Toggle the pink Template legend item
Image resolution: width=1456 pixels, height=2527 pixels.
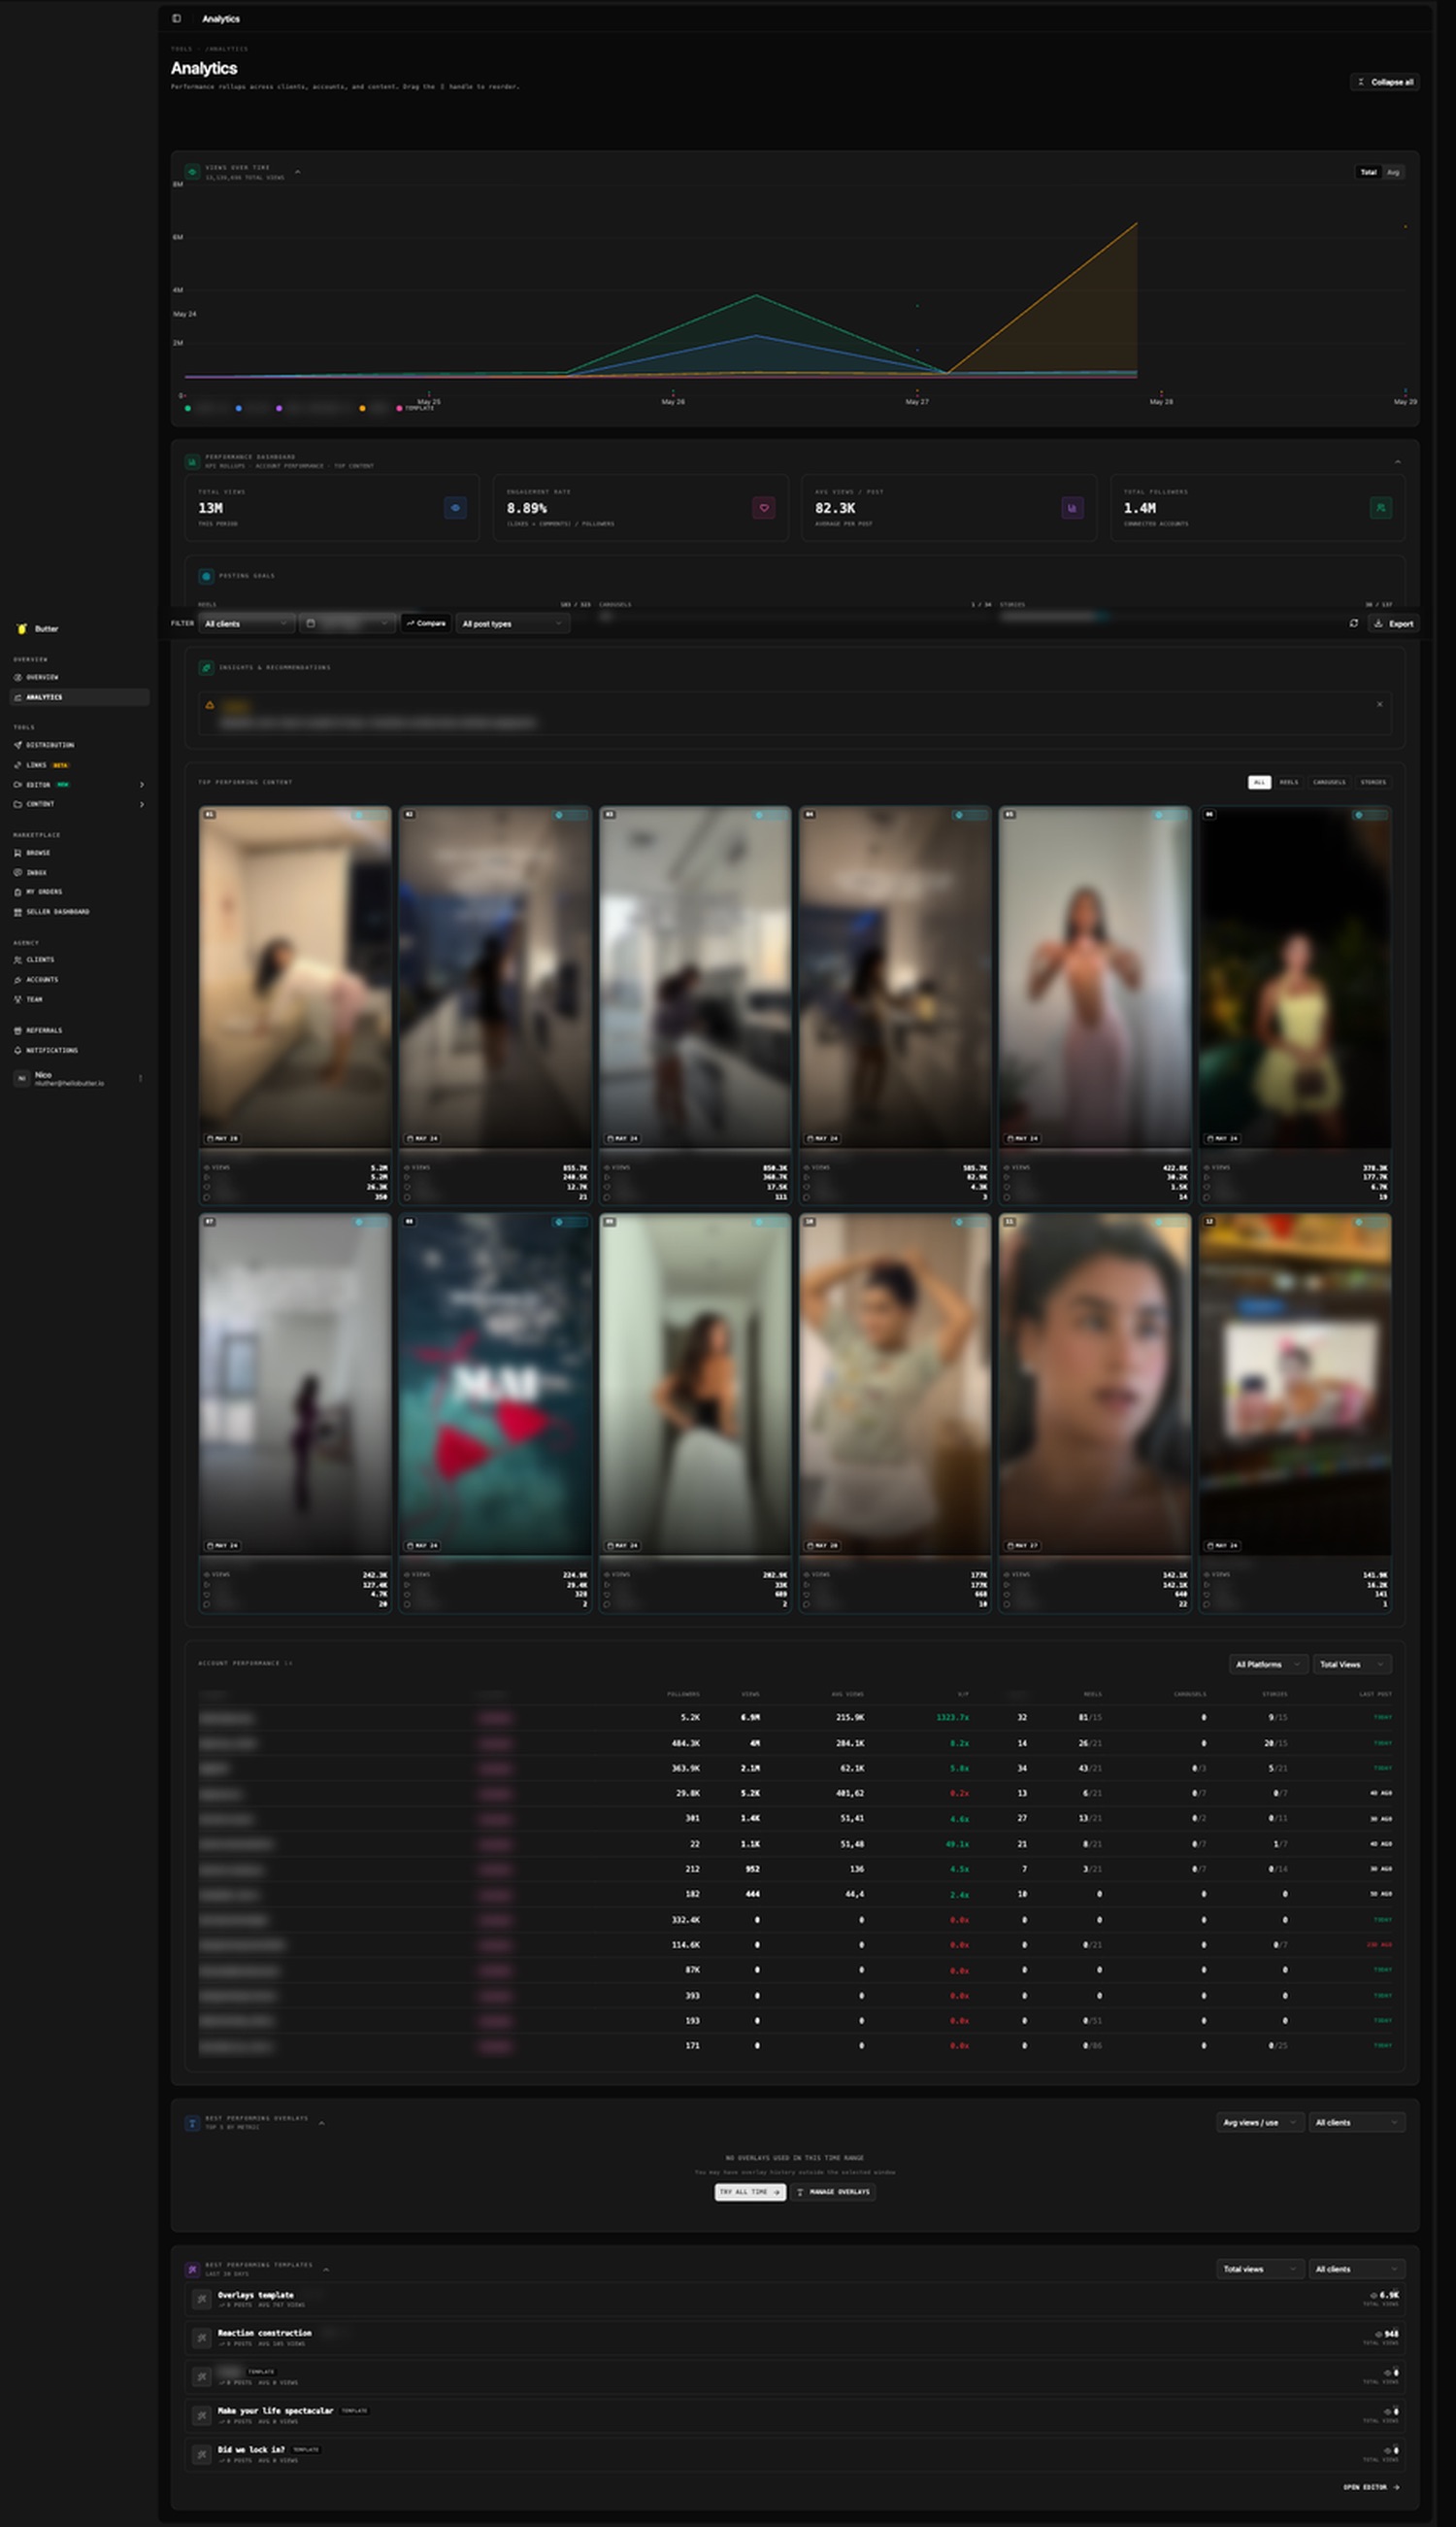[415, 408]
